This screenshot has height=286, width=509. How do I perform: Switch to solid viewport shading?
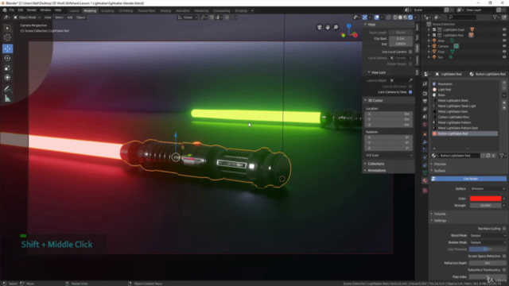[x=400, y=17]
